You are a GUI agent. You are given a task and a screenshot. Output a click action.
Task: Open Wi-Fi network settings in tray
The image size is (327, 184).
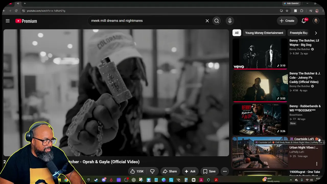(x=307, y=180)
